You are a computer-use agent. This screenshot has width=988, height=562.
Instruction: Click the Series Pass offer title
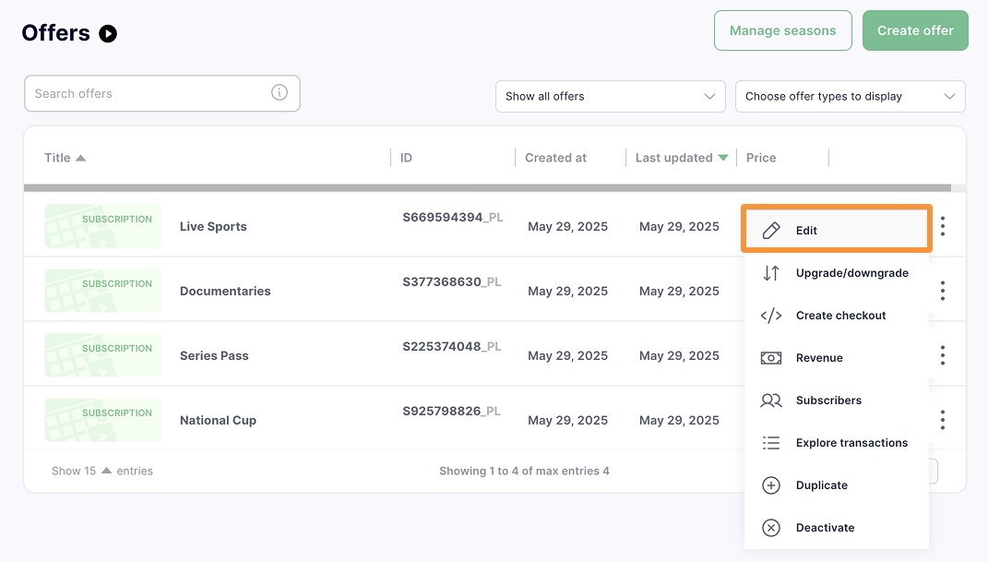pyautogui.click(x=214, y=355)
